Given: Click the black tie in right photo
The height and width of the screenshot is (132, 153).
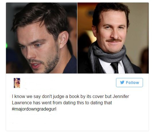Looking at the screenshot, I should tap(115, 68).
